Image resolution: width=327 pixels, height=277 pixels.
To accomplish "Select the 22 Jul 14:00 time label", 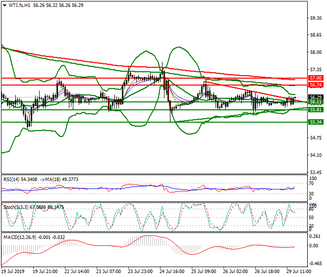I will coord(77,272).
